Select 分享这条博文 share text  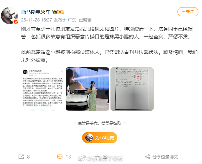165,157
